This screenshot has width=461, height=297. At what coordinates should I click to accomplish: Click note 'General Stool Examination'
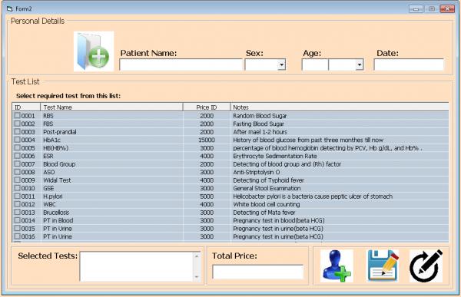(x=267, y=188)
